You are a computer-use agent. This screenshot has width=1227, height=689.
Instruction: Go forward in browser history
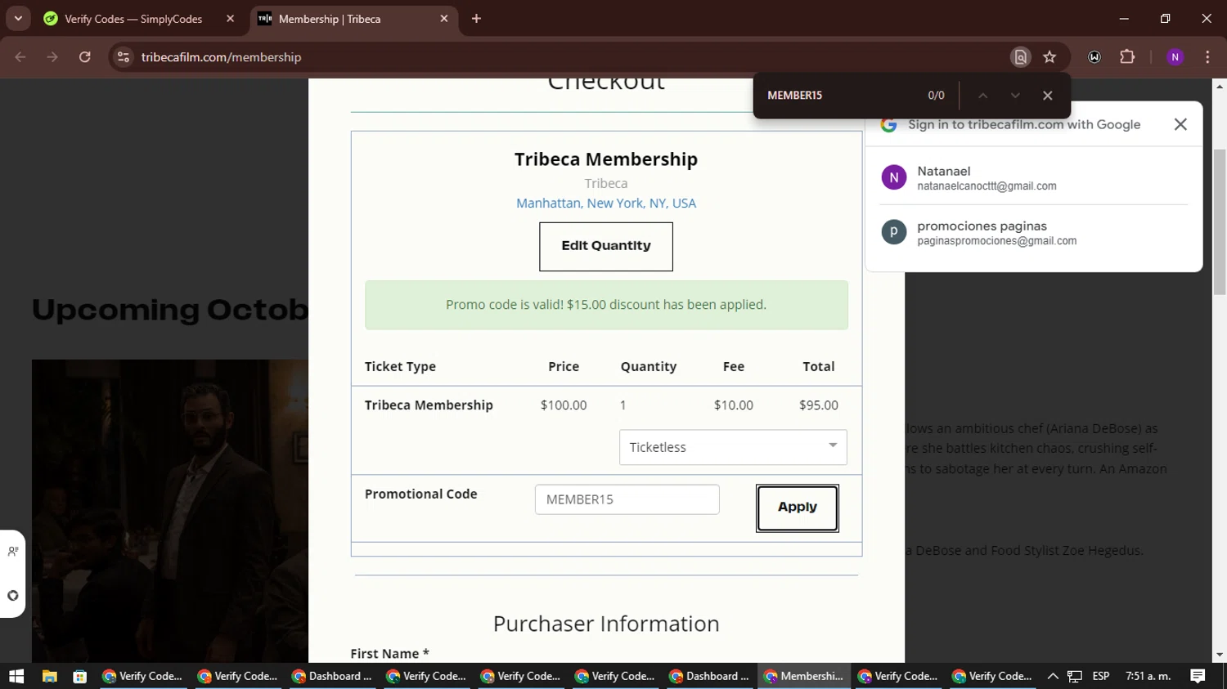pos(52,57)
